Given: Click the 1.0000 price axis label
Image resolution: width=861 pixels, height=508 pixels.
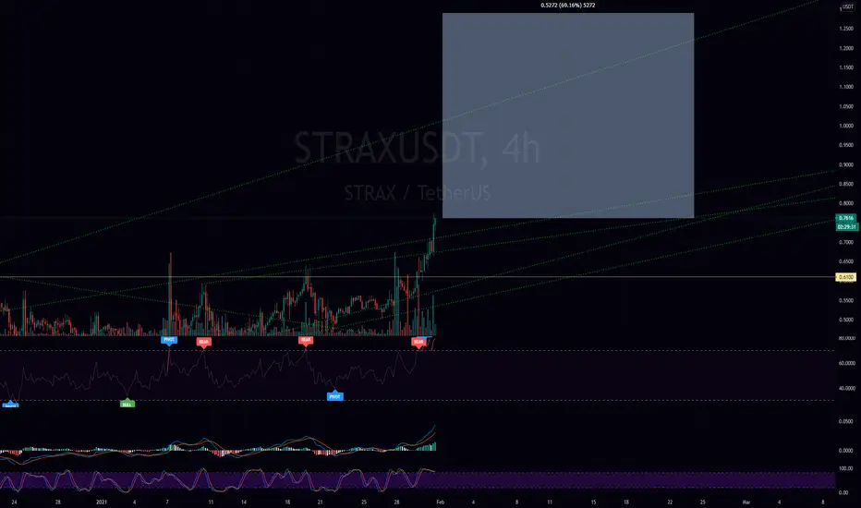Looking at the screenshot, I should 846,126.
